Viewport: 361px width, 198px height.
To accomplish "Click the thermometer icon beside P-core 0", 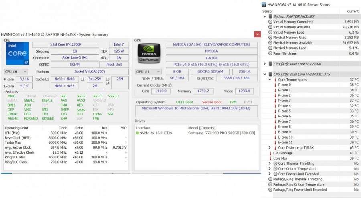I will coord(275,85).
